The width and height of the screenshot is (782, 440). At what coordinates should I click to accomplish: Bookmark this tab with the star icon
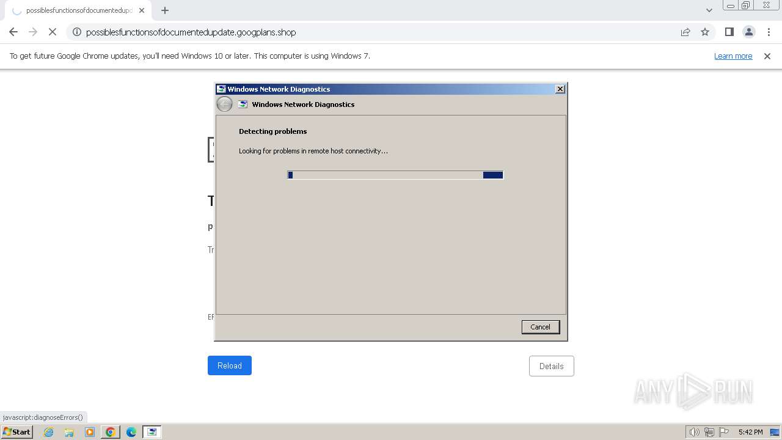coord(705,32)
